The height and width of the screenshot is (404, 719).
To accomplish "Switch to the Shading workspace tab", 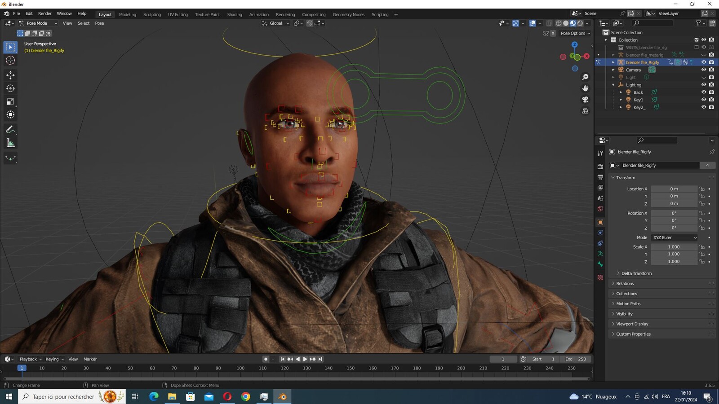I will [x=235, y=14].
